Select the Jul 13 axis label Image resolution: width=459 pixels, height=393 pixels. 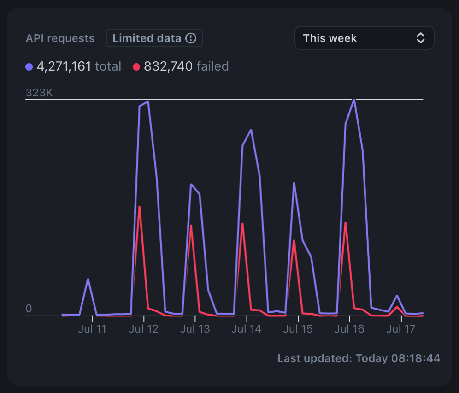[x=195, y=329]
